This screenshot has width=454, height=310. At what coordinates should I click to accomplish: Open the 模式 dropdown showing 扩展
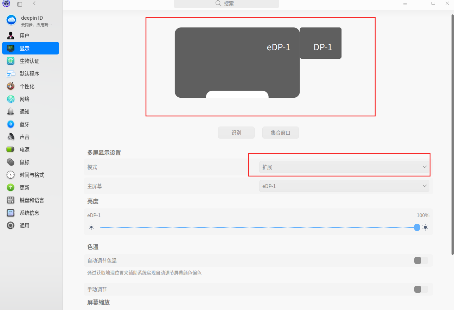tap(344, 167)
